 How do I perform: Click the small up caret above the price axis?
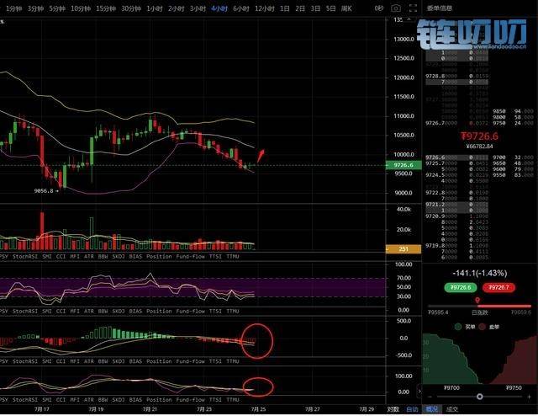tap(409, 19)
